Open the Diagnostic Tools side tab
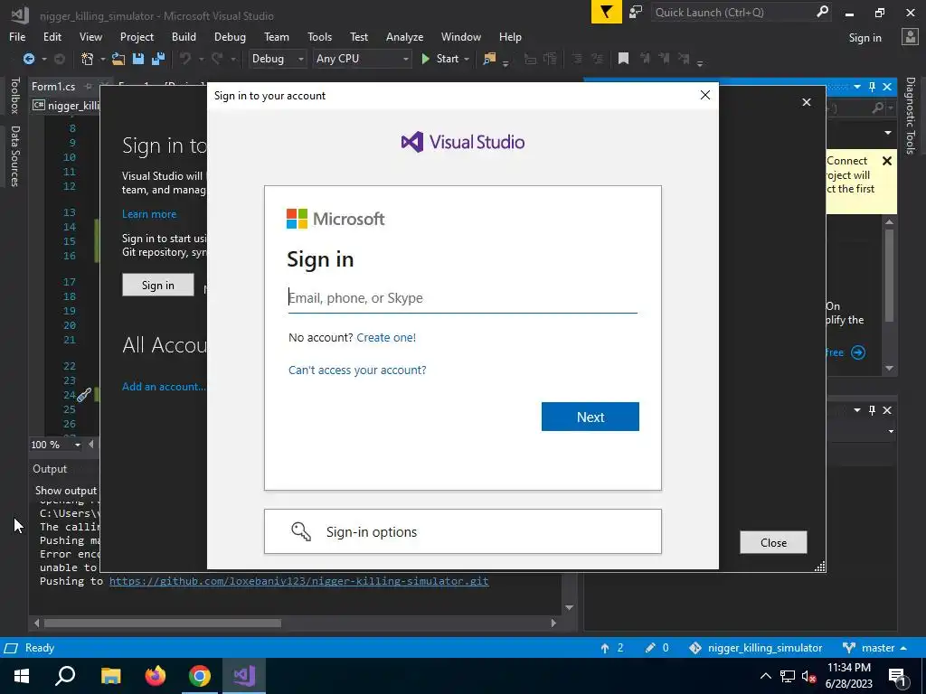Screen dimensions: 926x694 click(910, 116)
